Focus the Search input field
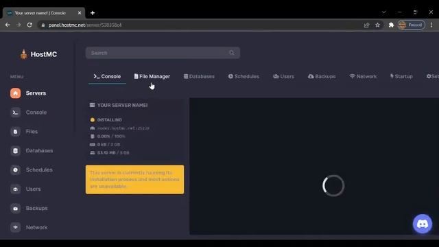Screen dimensions: 439x247 [163, 53]
